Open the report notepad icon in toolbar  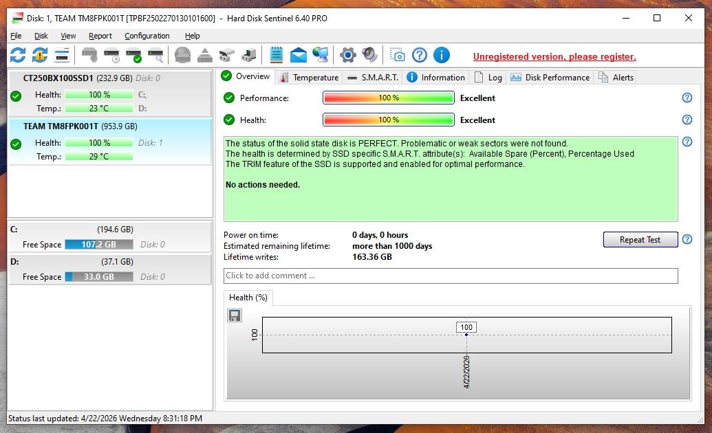coord(277,55)
